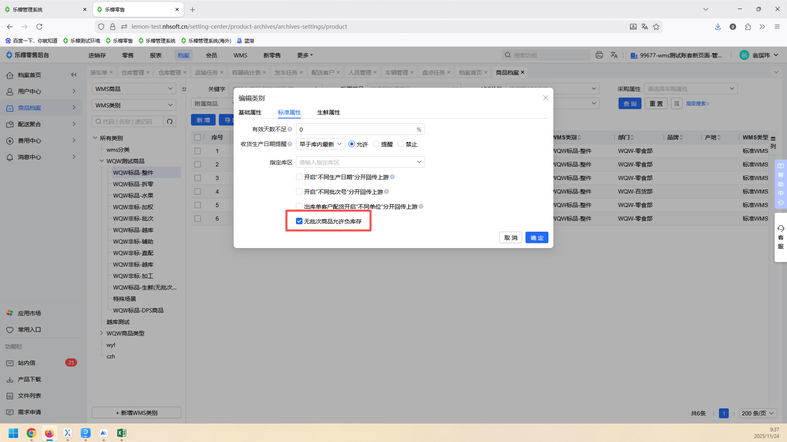Enable '不同生产日期'分开回传上游 checkbox
The image size is (787, 442).
299,177
